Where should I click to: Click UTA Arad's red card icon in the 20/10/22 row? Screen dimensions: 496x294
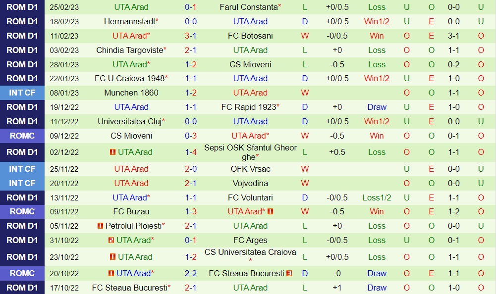(x=111, y=273)
